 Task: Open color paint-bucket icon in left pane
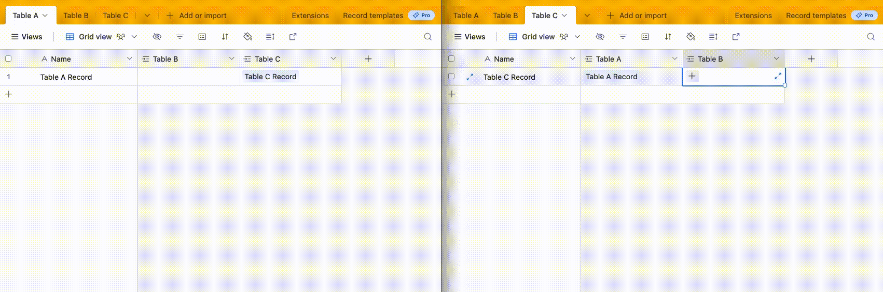click(247, 37)
